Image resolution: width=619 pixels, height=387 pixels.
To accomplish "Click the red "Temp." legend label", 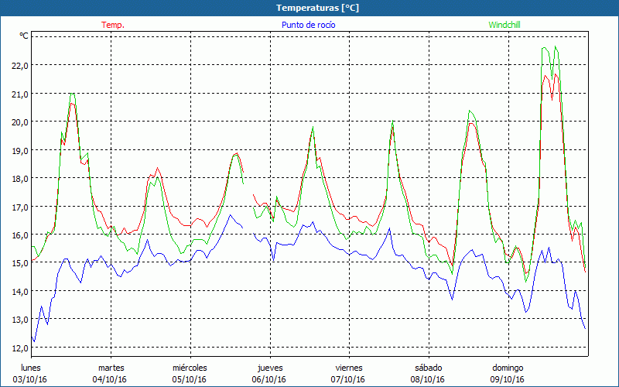I will click(113, 25).
